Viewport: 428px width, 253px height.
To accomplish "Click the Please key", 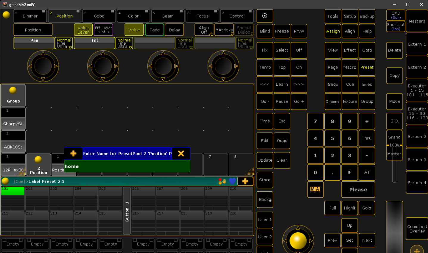I will [x=358, y=190].
